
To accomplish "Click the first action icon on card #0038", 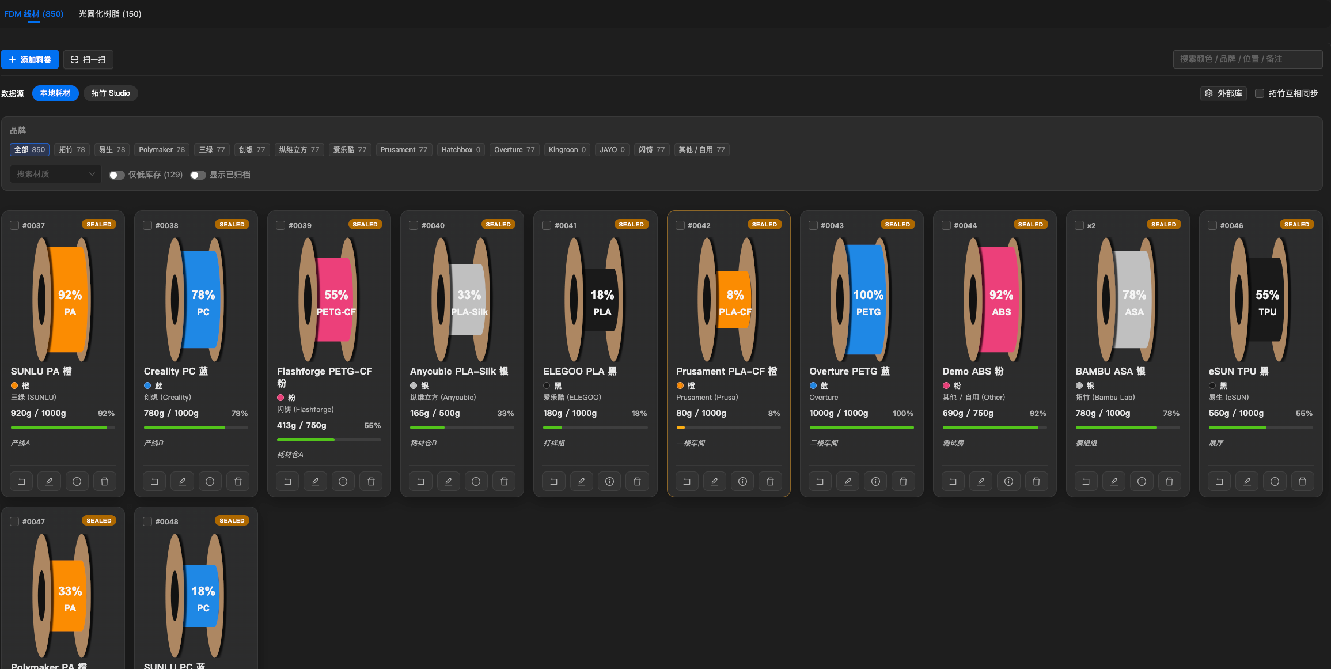I will tap(154, 481).
